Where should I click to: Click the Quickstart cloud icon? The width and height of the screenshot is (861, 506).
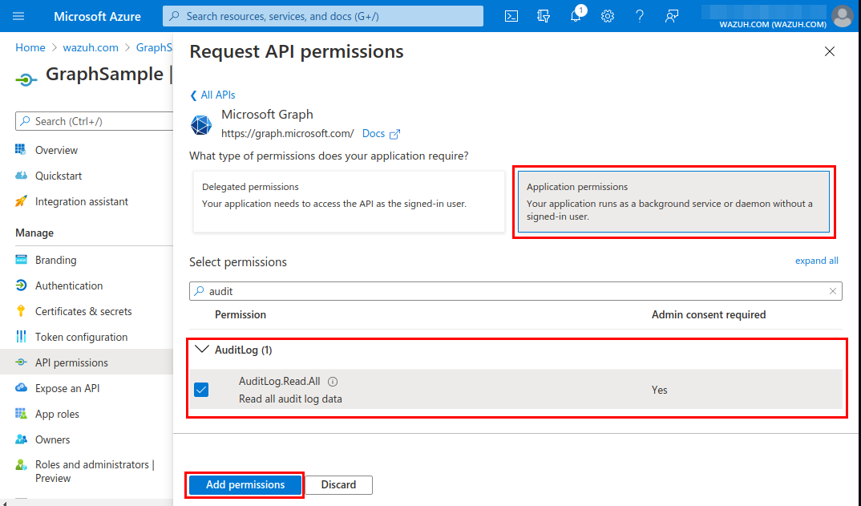tap(21, 176)
